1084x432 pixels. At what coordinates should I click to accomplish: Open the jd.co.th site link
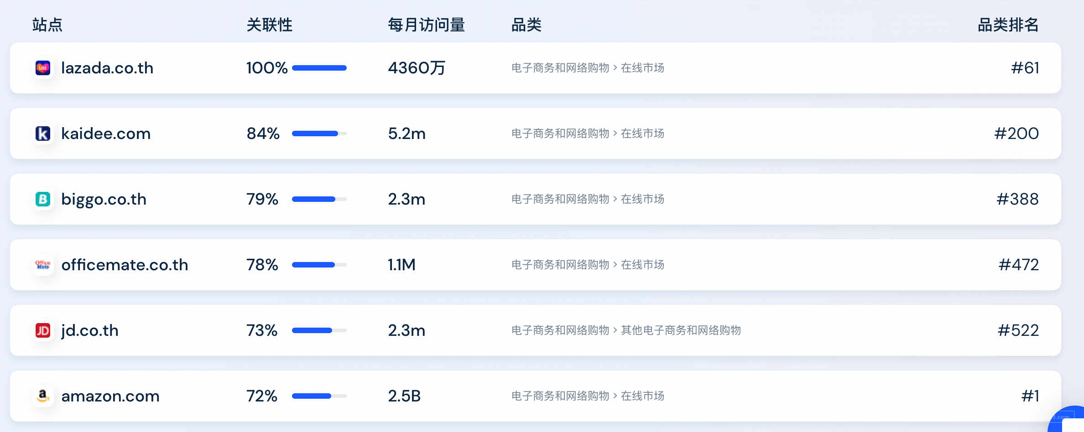coord(90,330)
